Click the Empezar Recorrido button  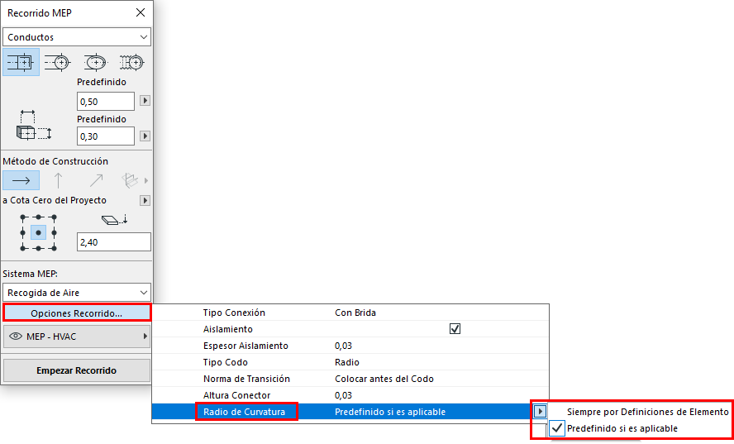77,370
